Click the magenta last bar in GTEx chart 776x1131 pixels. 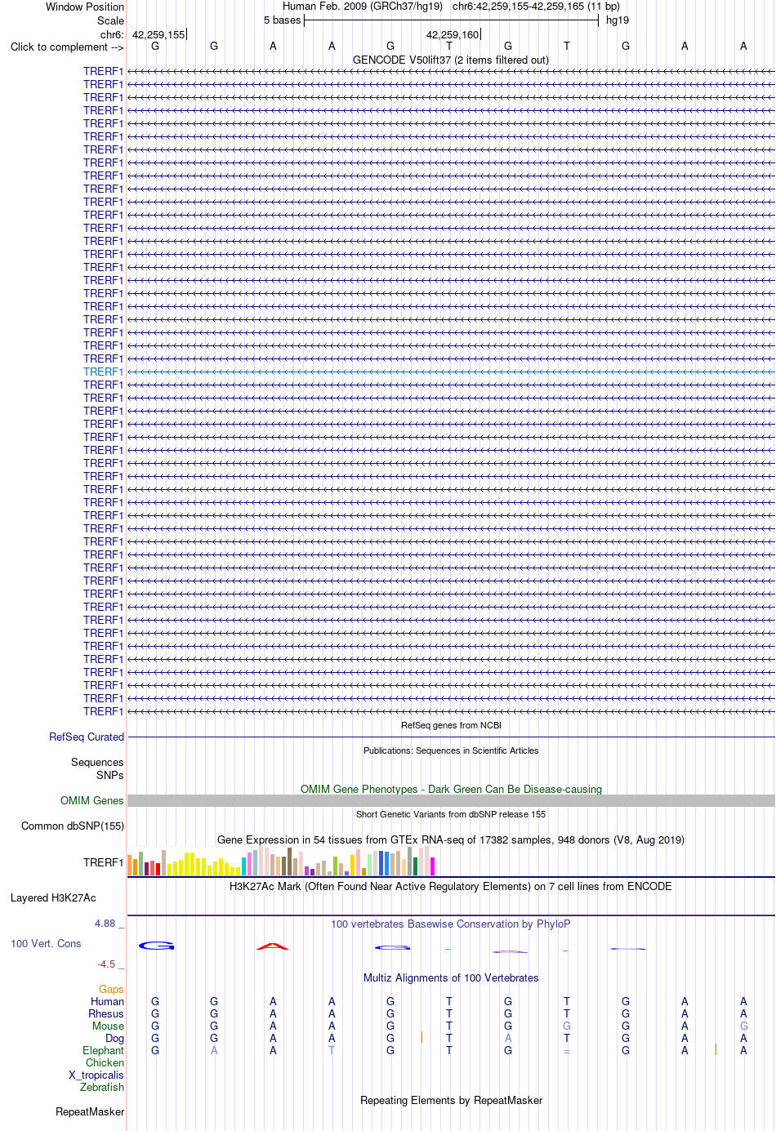pyautogui.click(x=433, y=866)
